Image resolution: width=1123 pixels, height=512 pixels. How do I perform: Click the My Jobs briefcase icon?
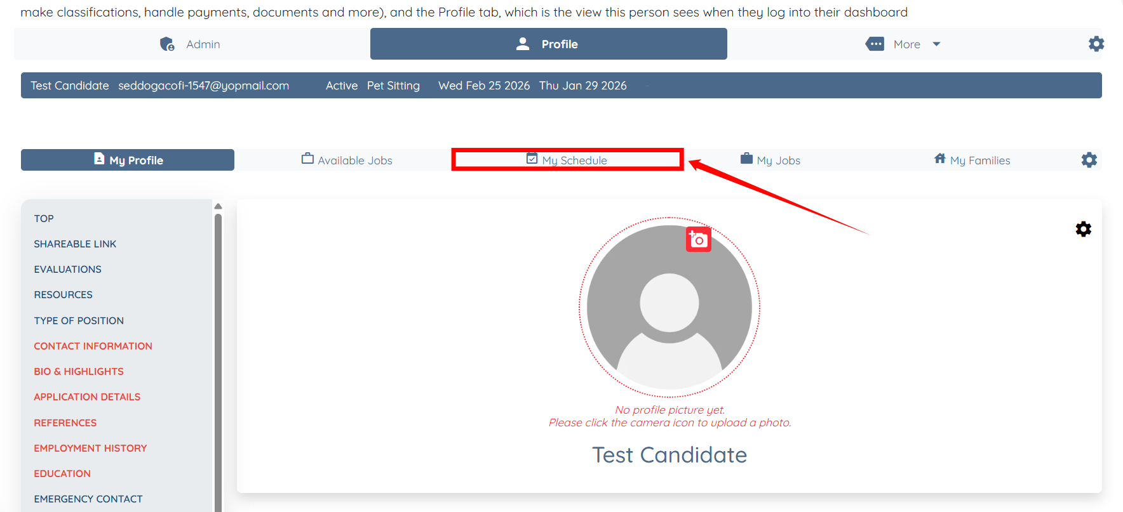pos(746,159)
